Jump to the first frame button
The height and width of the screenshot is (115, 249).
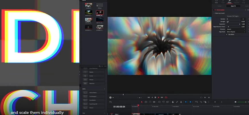click(148, 97)
